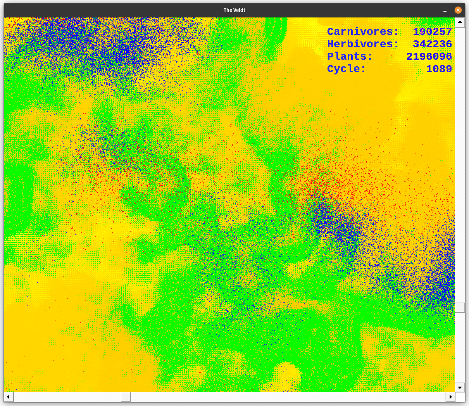469x406 pixels.
Task: Click horizontal scrollbar track right of thumb
Action: click(287, 397)
